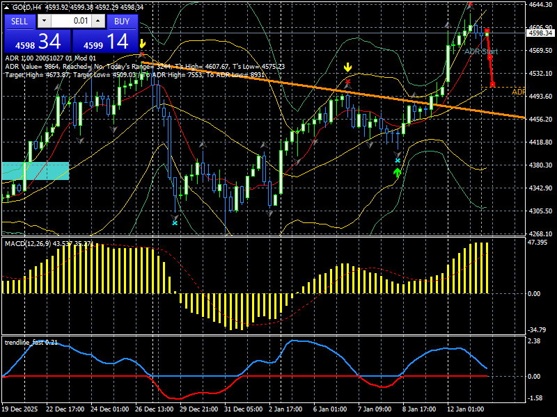Click the red X marker under 6 Jan yellow arrow
The image size is (557, 417).
click(347, 82)
